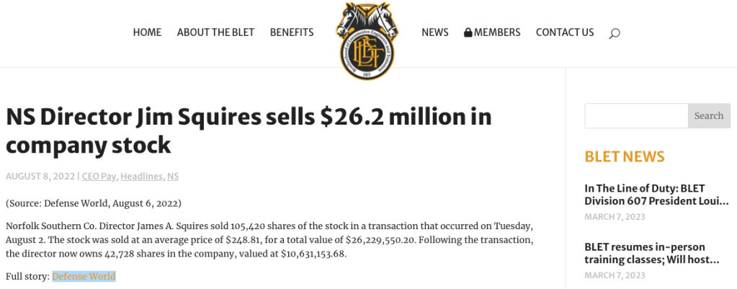
Task: Click the lock icon beside Members
Action: point(468,32)
